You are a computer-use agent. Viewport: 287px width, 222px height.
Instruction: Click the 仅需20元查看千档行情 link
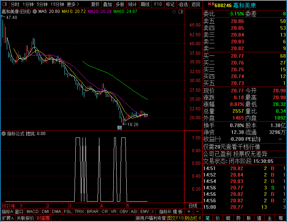point(231,147)
